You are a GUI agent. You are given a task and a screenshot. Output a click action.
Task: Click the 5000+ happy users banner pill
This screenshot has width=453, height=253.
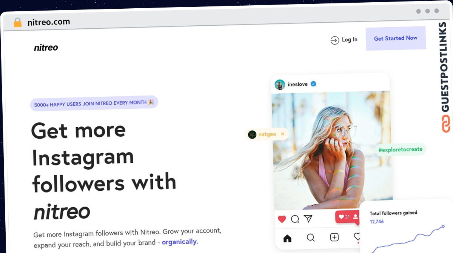click(x=94, y=103)
